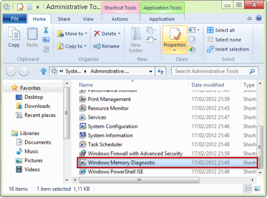Open recent locations dropdown arrow
The width and height of the screenshot is (268, 198).
(x=34, y=71)
